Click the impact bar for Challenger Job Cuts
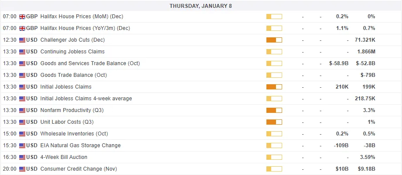The width and height of the screenshot is (402, 175). pos(274,40)
